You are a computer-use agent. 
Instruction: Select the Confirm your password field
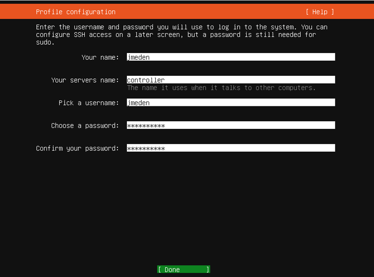click(230, 148)
